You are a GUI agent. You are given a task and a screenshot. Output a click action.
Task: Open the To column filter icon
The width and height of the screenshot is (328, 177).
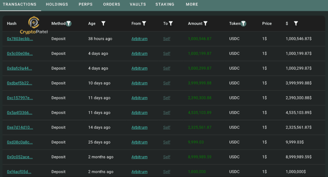coord(171,24)
